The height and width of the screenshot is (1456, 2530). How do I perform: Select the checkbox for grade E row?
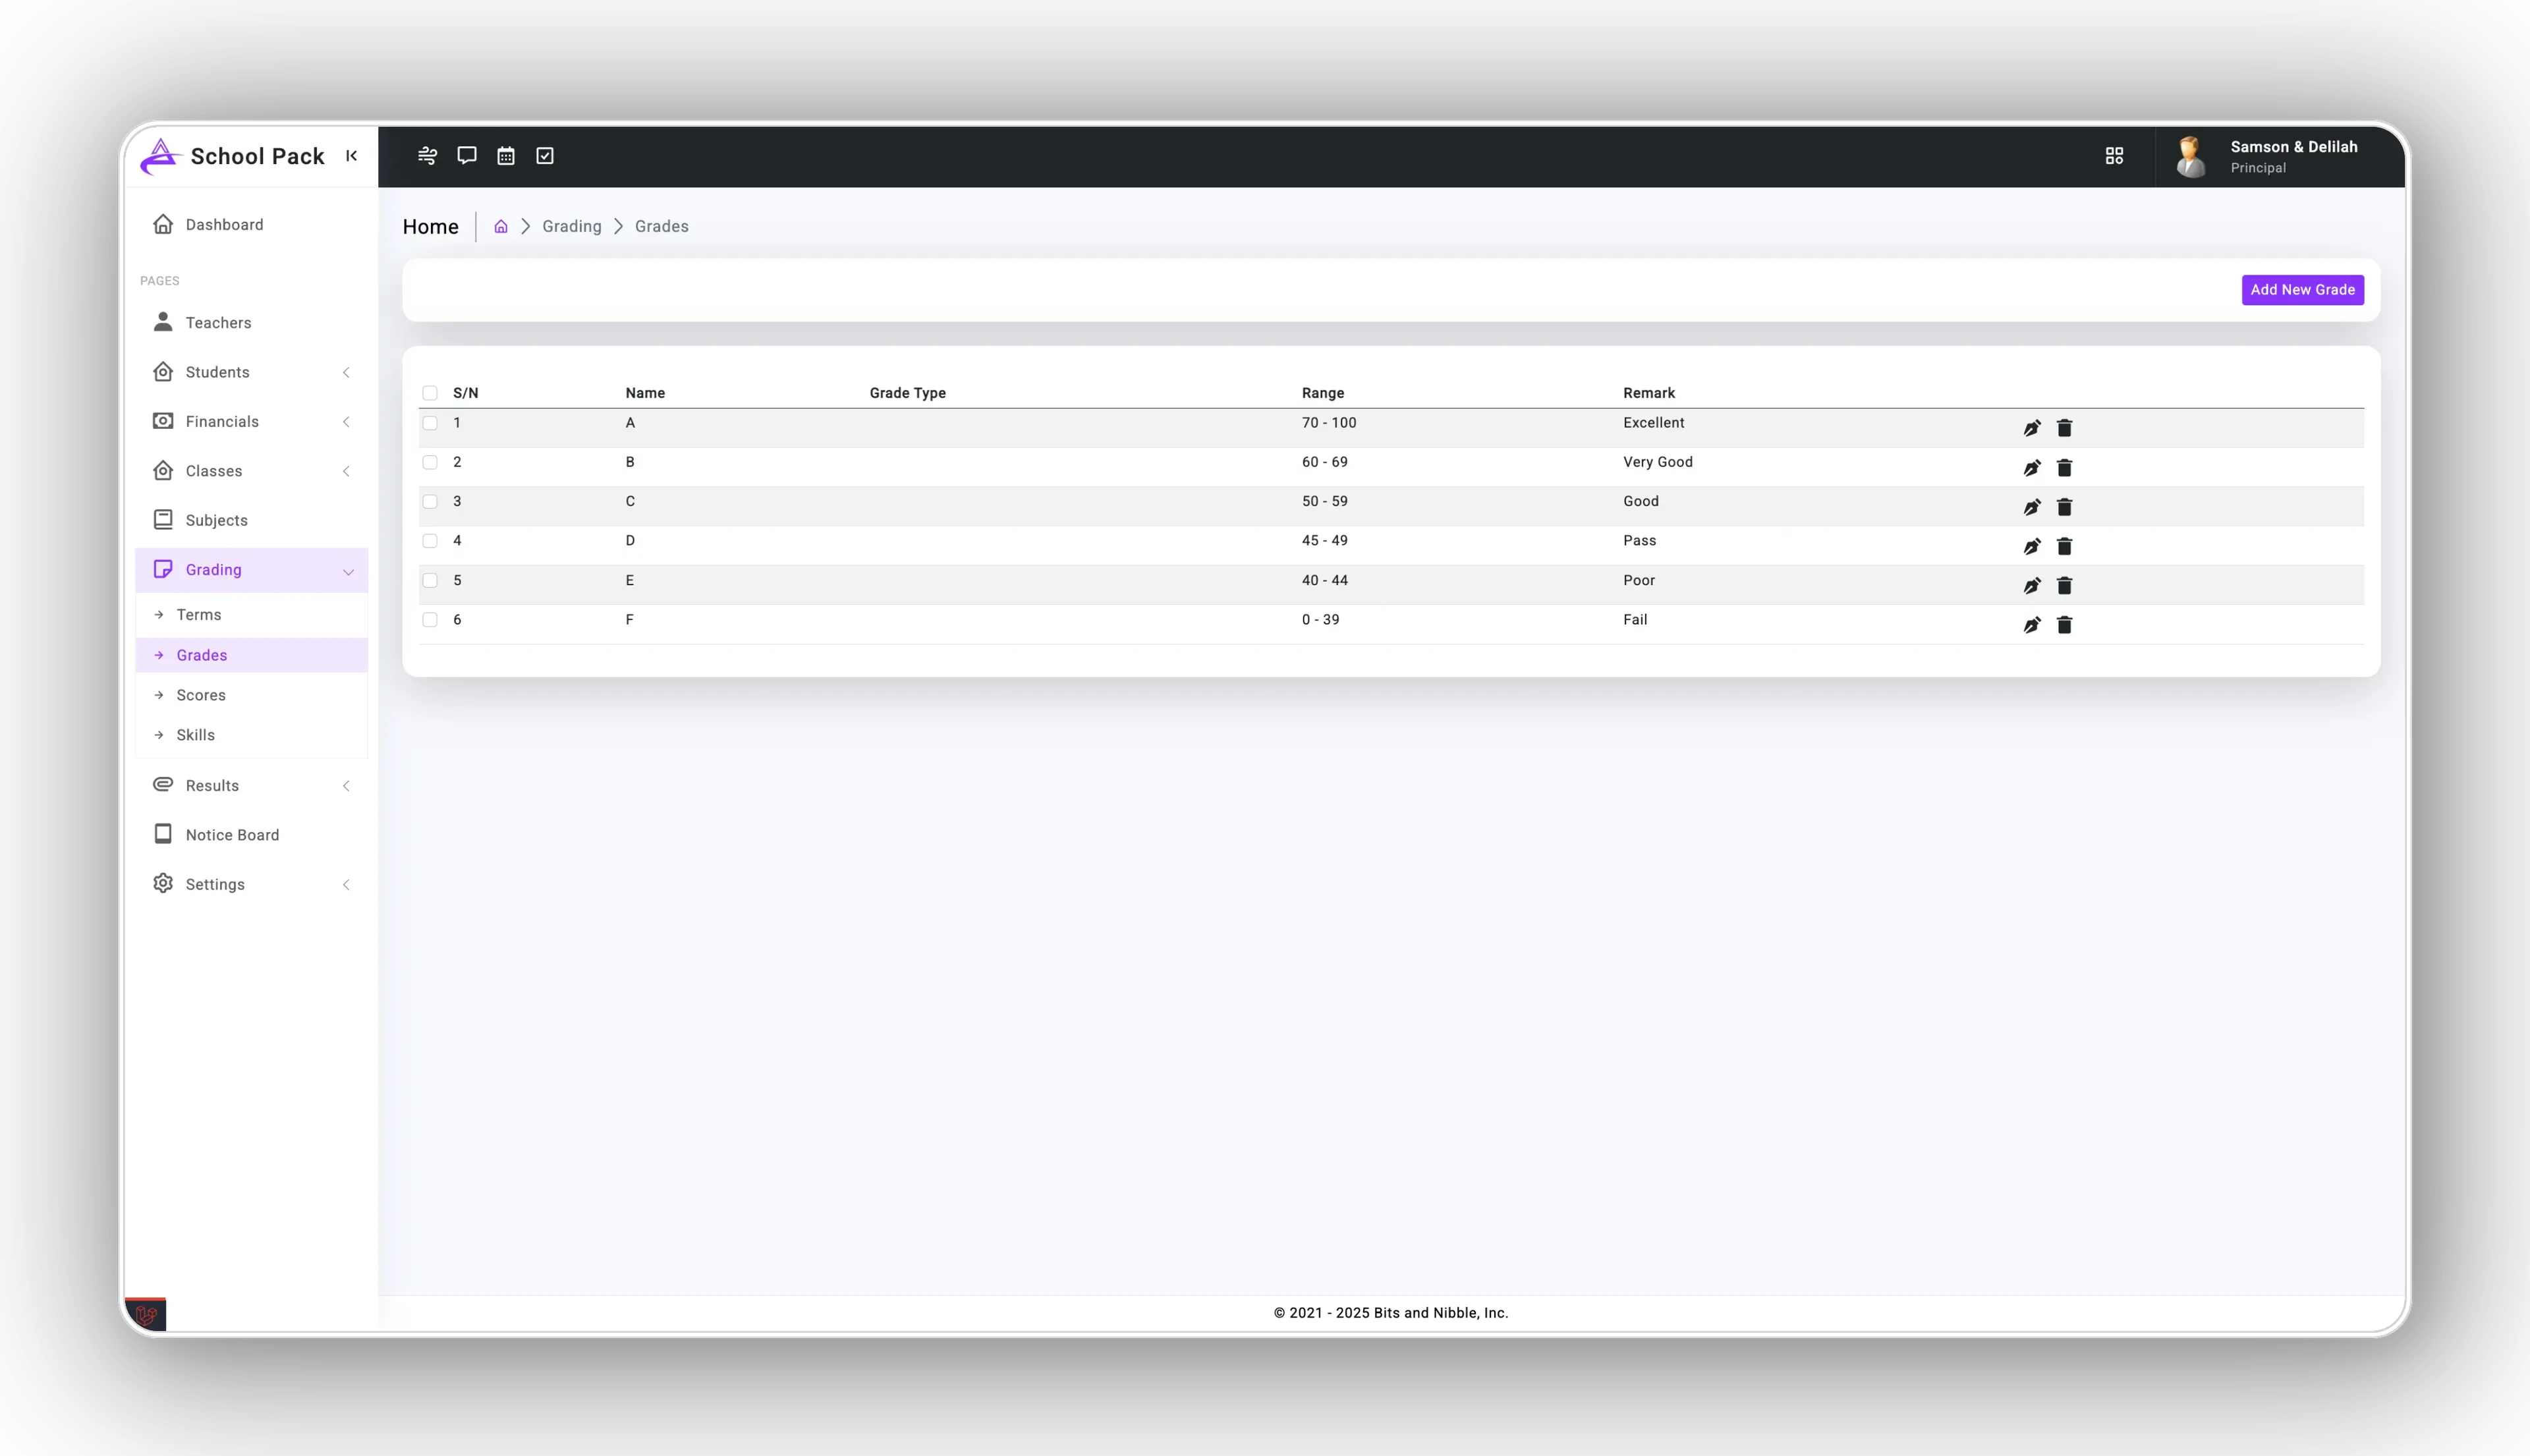430,580
